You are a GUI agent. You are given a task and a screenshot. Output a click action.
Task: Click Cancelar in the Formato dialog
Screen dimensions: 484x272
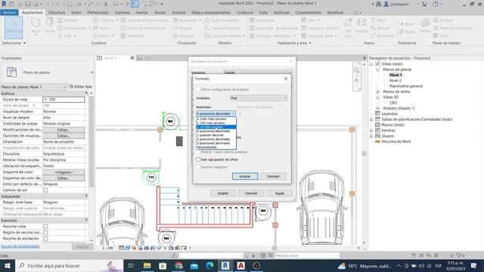[x=273, y=176]
